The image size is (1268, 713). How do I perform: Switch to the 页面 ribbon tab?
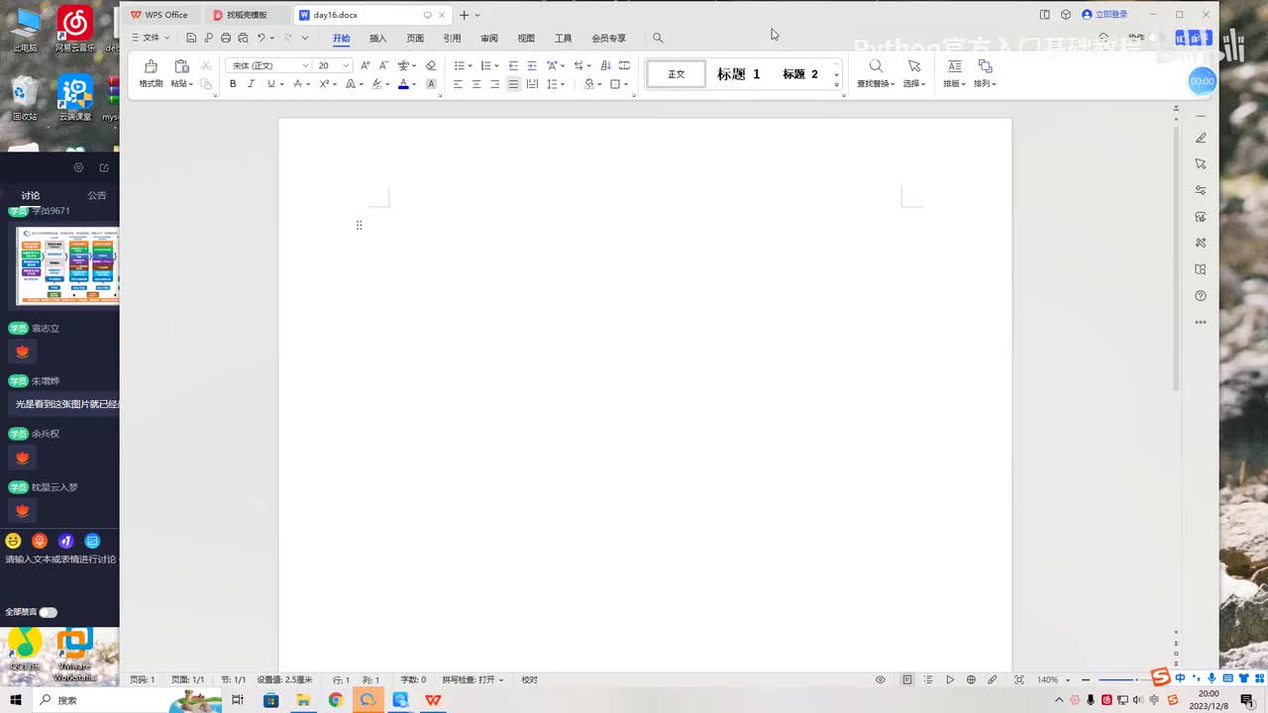[x=415, y=39]
